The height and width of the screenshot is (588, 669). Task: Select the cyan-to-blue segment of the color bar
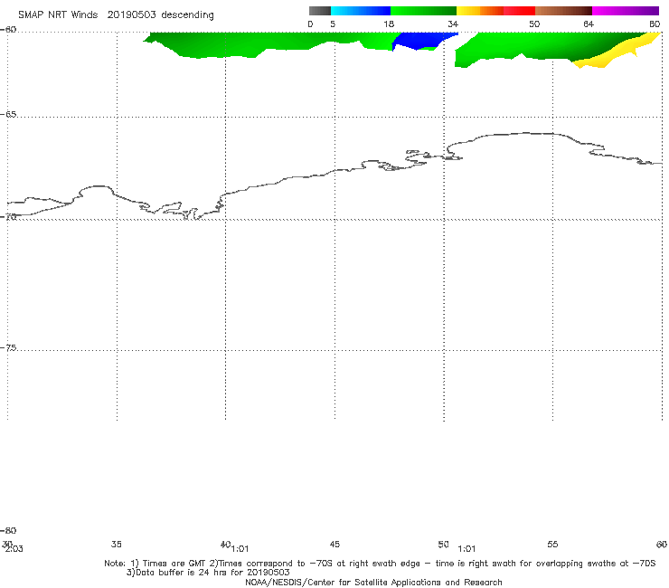click(x=361, y=11)
